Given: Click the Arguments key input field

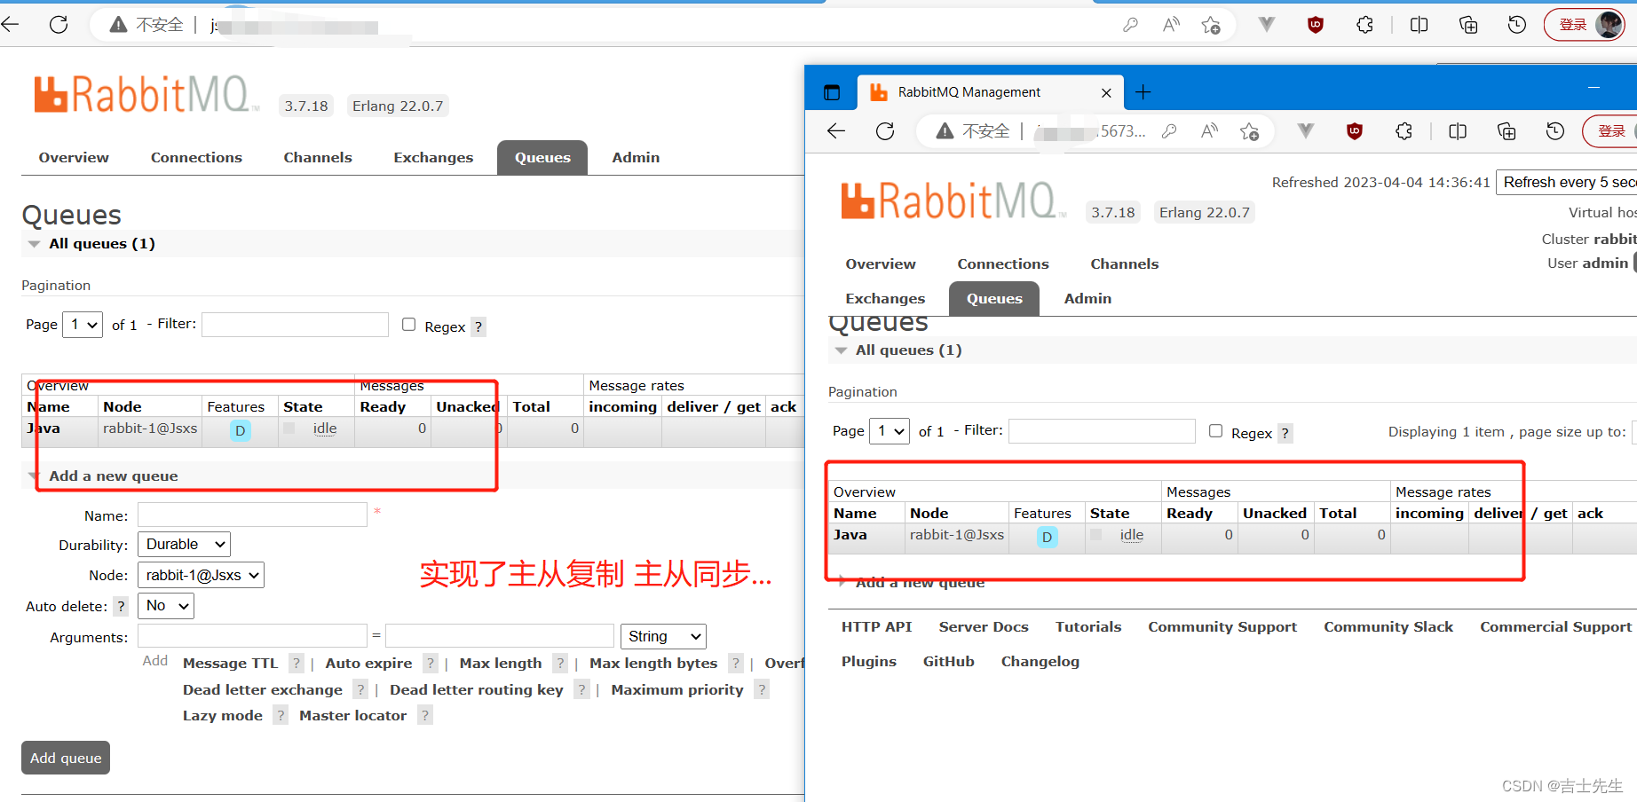Looking at the screenshot, I should (x=252, y=635).
